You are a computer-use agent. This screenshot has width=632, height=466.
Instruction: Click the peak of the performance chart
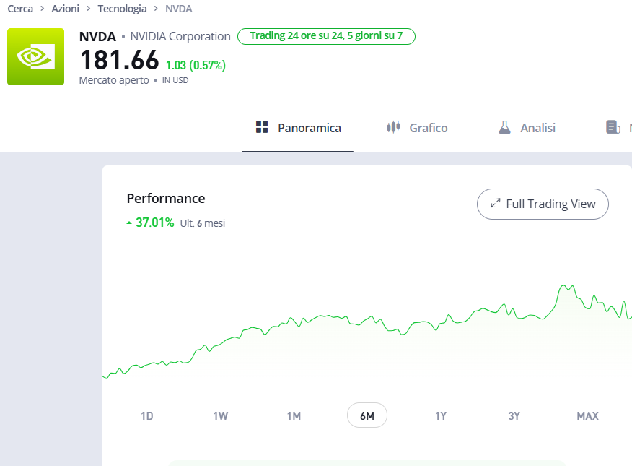pos(563,285)
